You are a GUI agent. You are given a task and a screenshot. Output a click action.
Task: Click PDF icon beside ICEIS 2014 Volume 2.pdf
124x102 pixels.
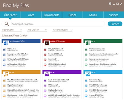click(45, 65)
